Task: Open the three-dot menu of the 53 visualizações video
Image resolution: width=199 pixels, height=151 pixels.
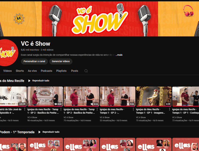Action: [133, 109]
